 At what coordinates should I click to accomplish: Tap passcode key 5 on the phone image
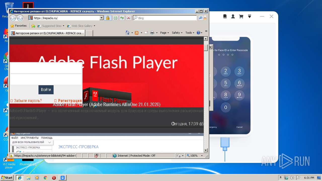(226, 83)
